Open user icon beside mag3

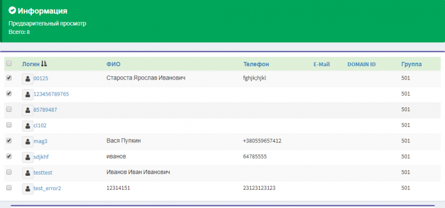click(27, 141)
